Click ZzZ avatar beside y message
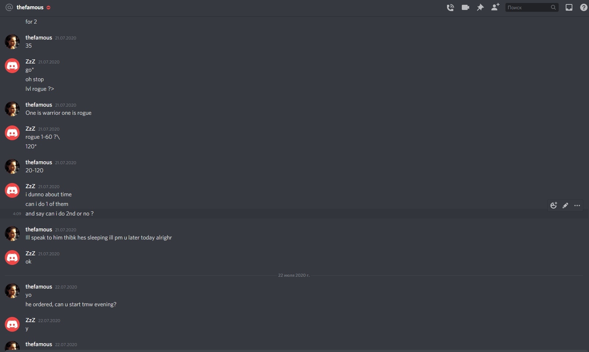This screenshot has width=589, height=352. 12,324
